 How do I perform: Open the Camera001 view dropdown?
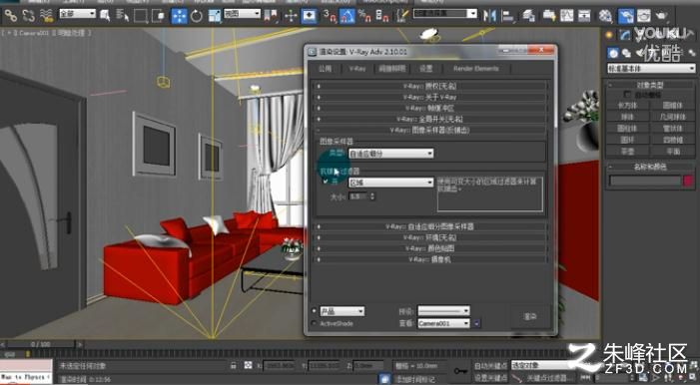pos(443,323)
